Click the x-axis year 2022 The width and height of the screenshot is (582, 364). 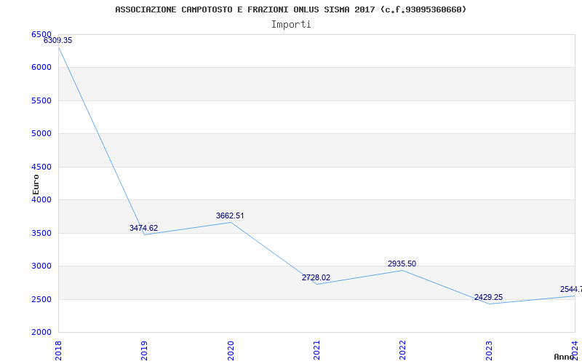pos(403,350)
